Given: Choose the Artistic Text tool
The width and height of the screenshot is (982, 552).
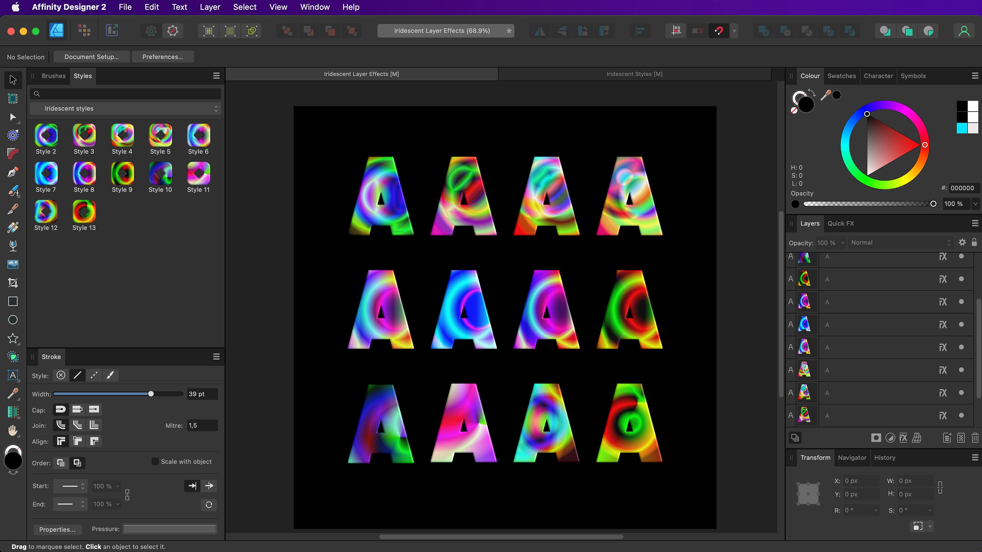Looking at the screenshot, I should pyautogui.click(x=12, y=376).
